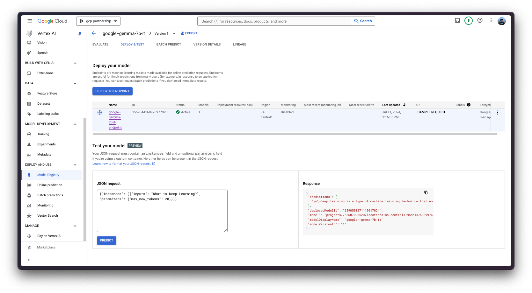Click the Online prediction icon
Viewport: 532px width, 293px height.
[x=29, y=185]
